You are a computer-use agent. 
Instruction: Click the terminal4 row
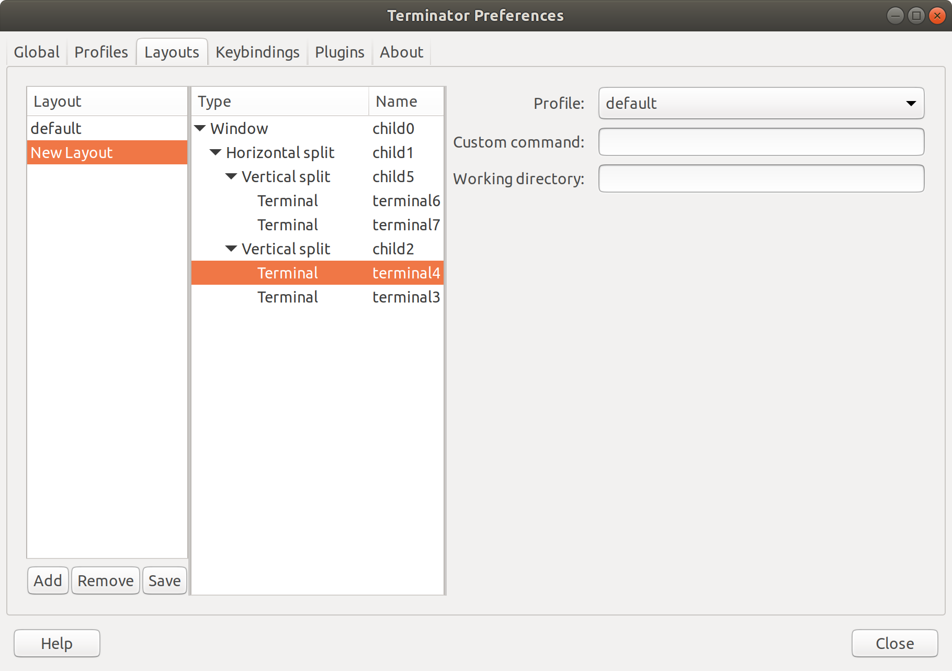click(318, 273)
